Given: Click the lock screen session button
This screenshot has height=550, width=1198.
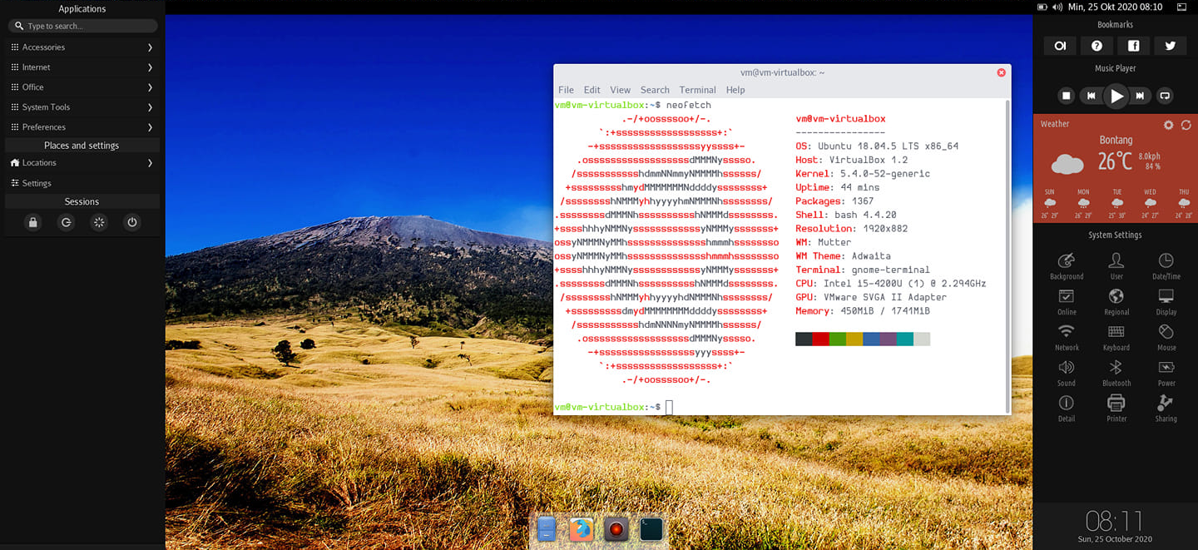Looking at the screenshot, I should click(32, 222).
